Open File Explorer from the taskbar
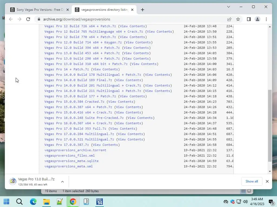Viewport: 277px width, 207px height. tap(47, 202)
